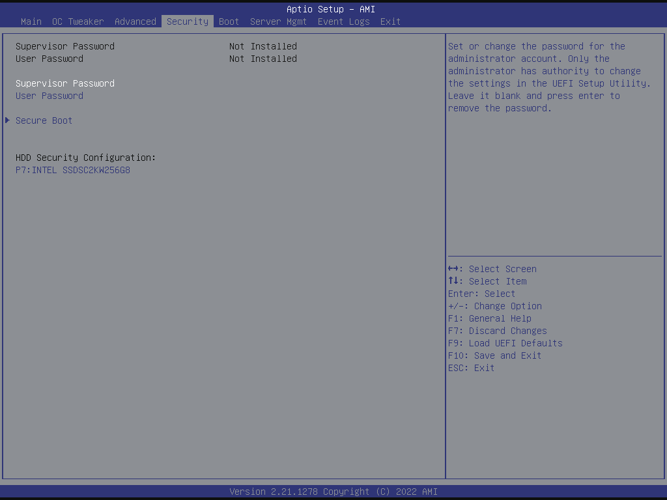The width and height of the screenshot is (667, 500).
Task: Click the F9: Load UEFI Defaults hint
Action: (x=505, y=343)
